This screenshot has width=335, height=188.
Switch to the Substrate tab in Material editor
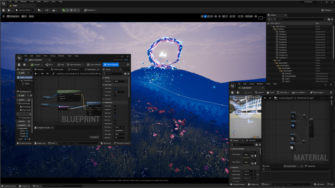coord(310,166)
